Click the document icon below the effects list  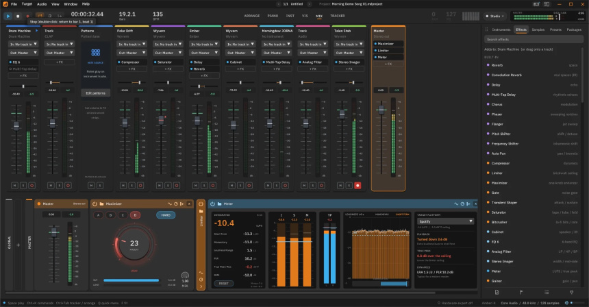497,293
